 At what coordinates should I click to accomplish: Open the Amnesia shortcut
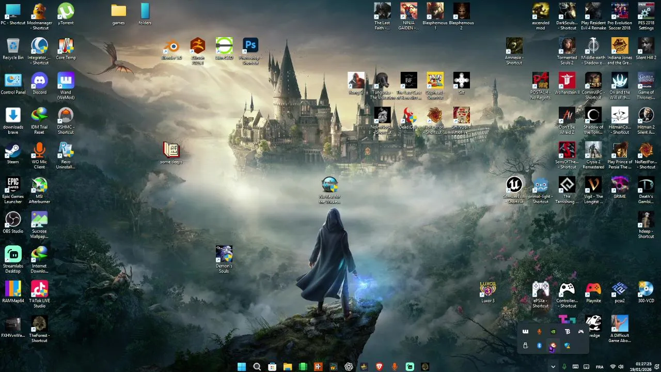[514, 51]
